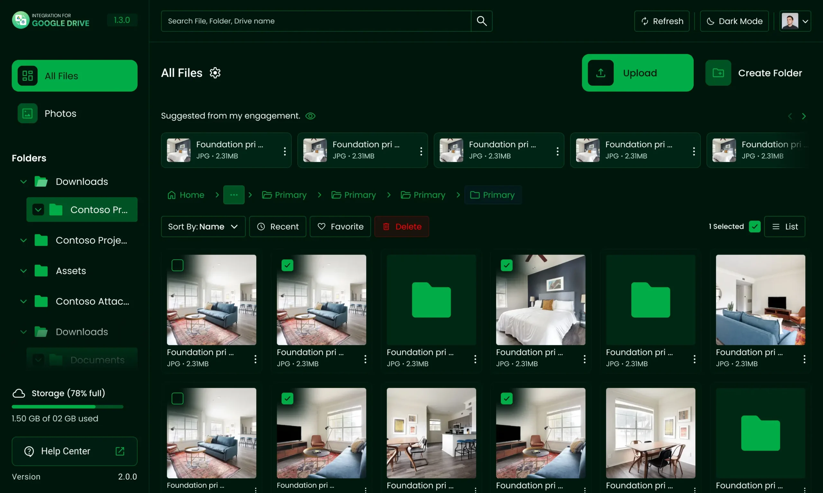Screen dimensions: 823x493
Task: Click the search magnifier icon
Action: [x=481, y=21]
